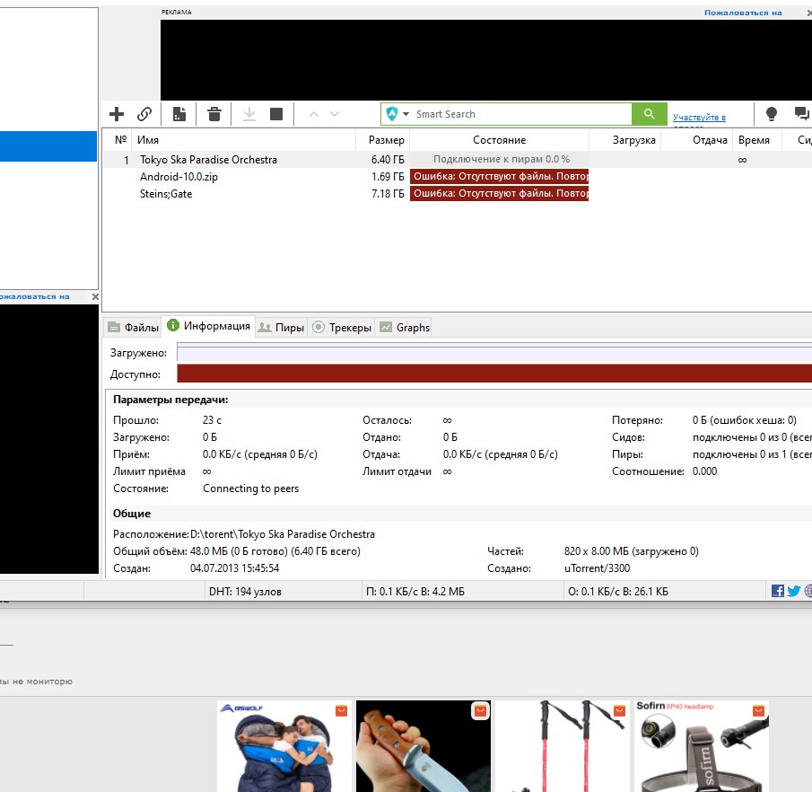The width and height of the screenshot is (812, 792).
Task: Click cart icon on knife ad
Action: pos(480,710)
